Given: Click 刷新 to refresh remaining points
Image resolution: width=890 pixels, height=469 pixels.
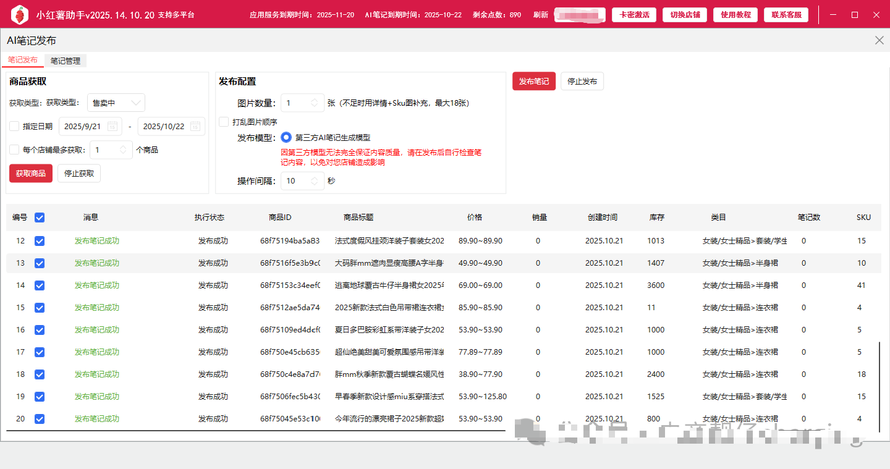Looking at the screenshot, I should coord(540,15).
